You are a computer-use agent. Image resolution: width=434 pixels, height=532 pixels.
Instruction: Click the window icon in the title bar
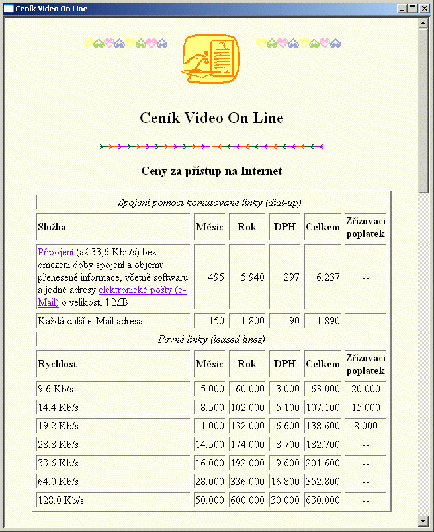(8, 9)
